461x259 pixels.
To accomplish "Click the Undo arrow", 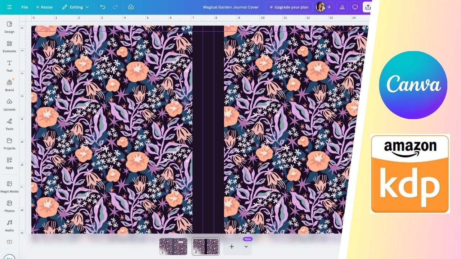I will tap(103, 7).
